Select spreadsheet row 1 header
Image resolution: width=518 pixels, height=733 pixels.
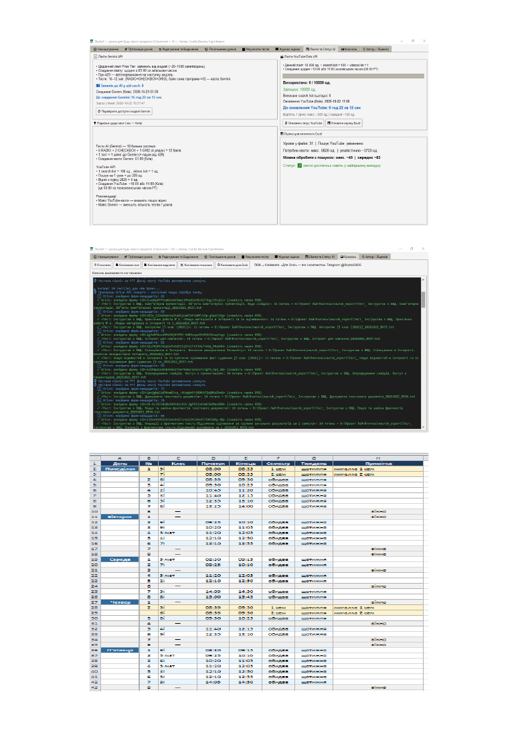(95, 463)
